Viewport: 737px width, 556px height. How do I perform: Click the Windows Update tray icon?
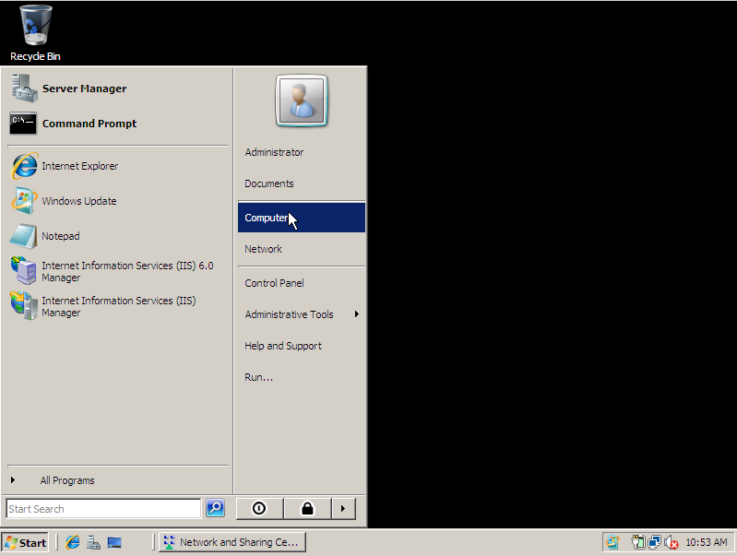click(612, 542)
